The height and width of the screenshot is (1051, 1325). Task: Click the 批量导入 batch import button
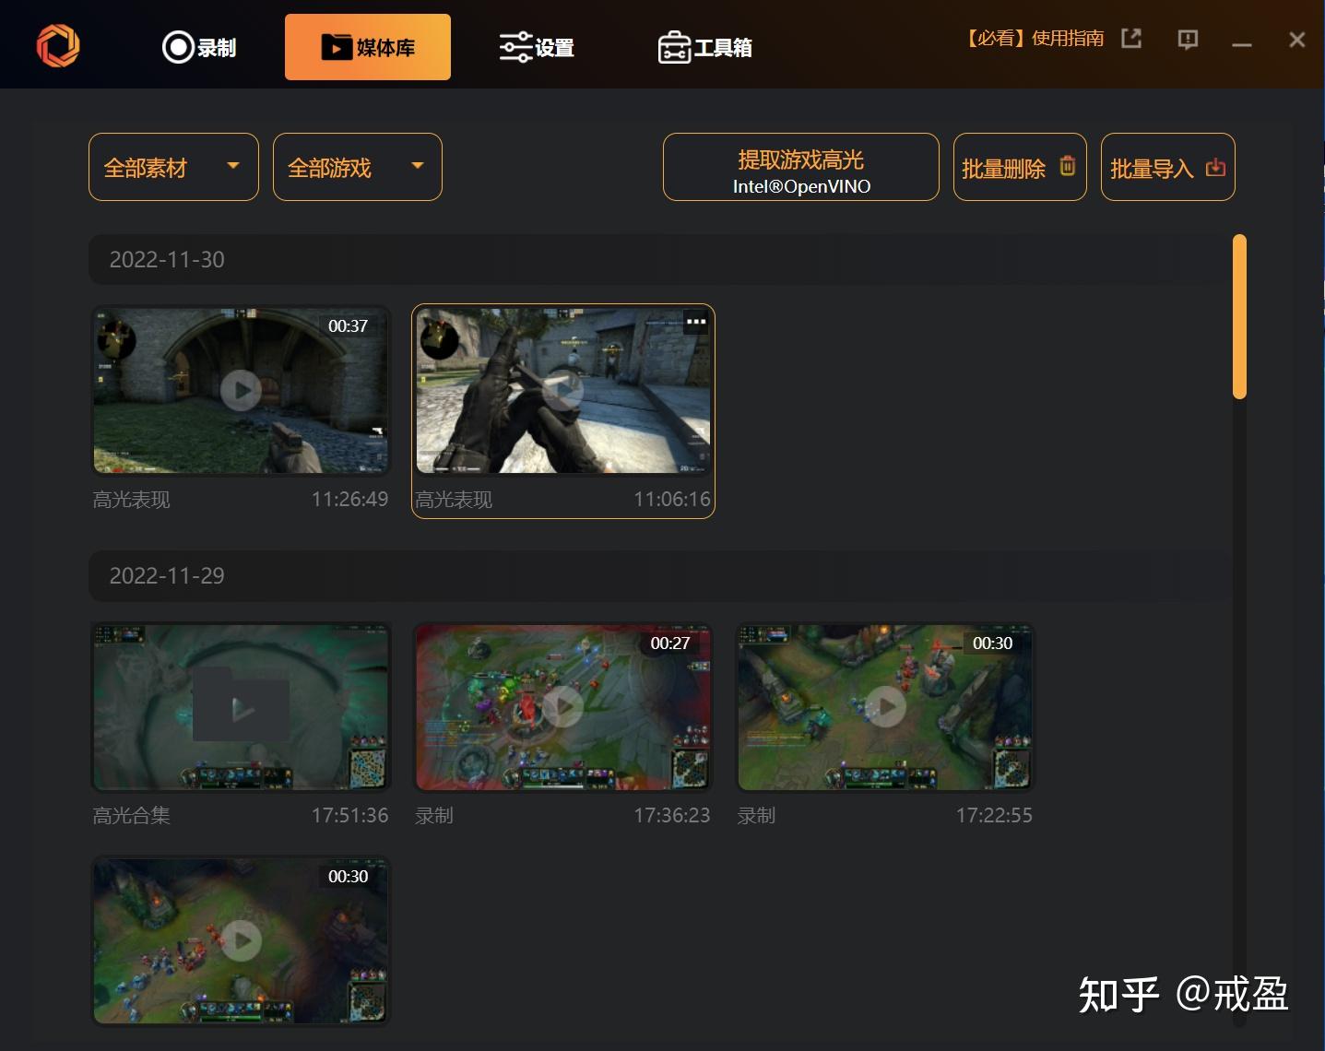point(1168,167)
